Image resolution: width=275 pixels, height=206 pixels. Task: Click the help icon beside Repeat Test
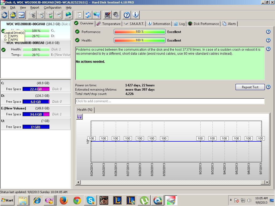pyautogui.click(x=268, y=87)
